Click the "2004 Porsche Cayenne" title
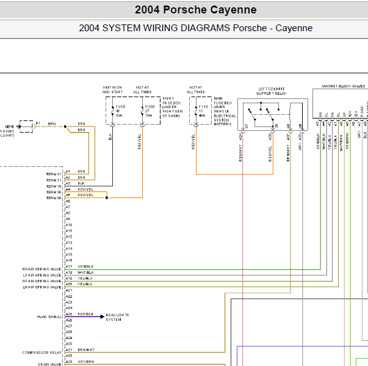Viewport: 368px width, 366px height. [x=195, y=10]
